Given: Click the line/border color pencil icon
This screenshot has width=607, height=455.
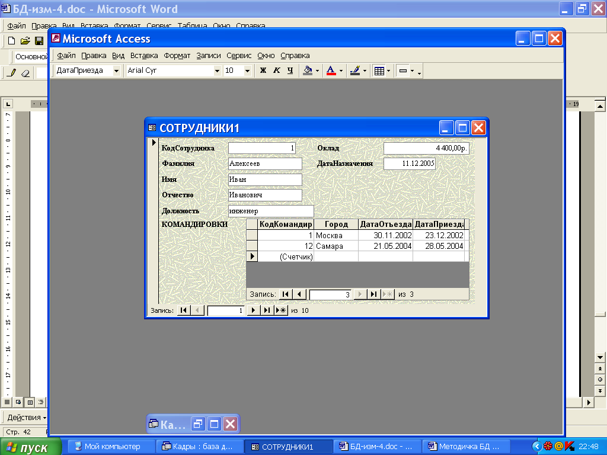Looking at the screenshot, I should tap(354, 71).
